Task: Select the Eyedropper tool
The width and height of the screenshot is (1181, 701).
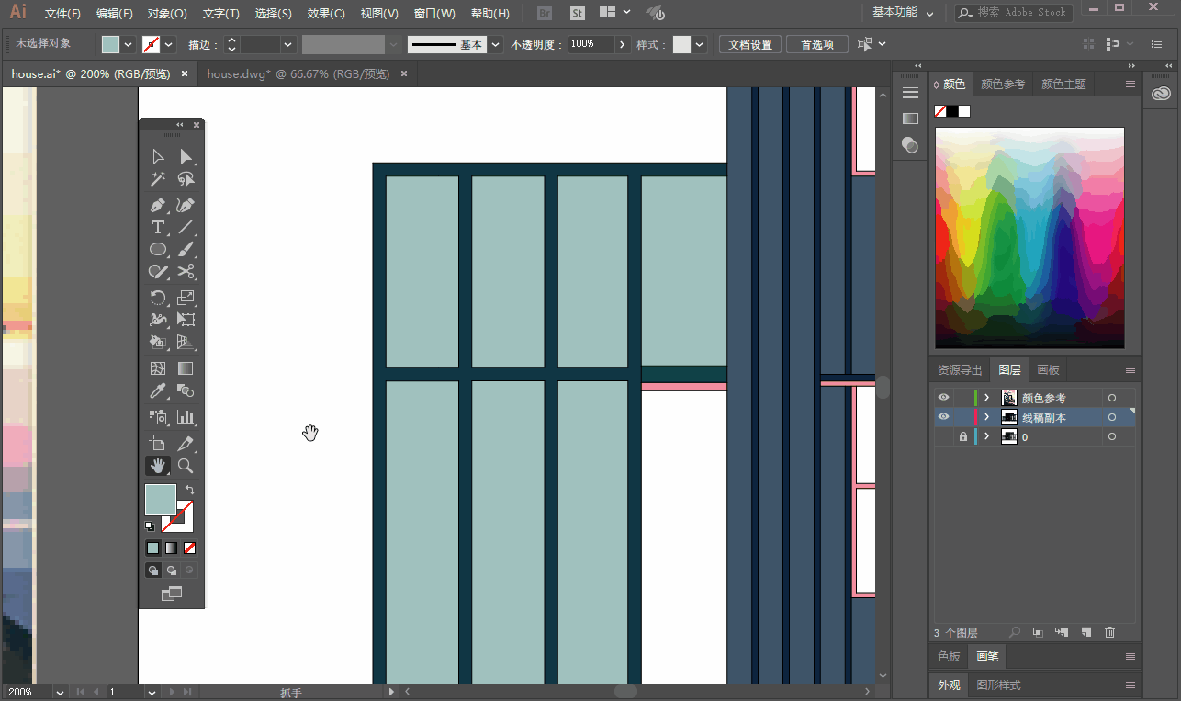Action: click(x=158, y=390)
